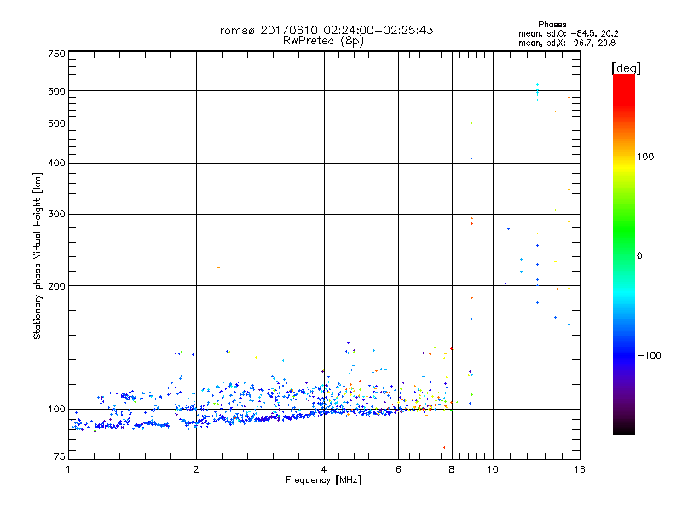Click the y-axis tick label '750'
The width and height of the screenshot is (682, 511).
(57, 54)
